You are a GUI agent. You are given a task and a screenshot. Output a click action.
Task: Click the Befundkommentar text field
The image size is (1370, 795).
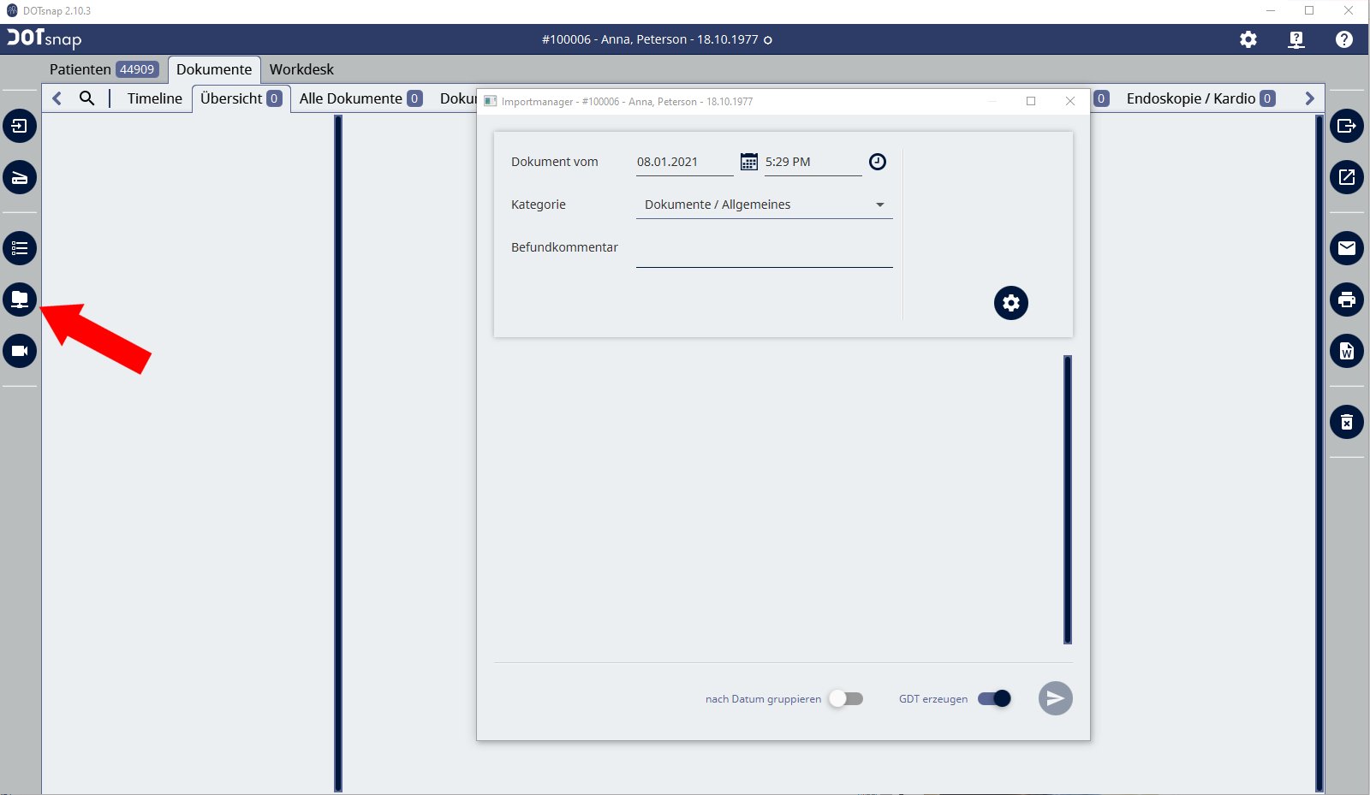pyautogui.click(x=764, y=253)
